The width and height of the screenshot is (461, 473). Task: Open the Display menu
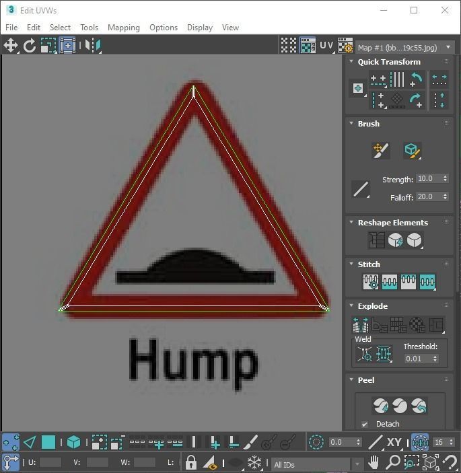point(200,28)
